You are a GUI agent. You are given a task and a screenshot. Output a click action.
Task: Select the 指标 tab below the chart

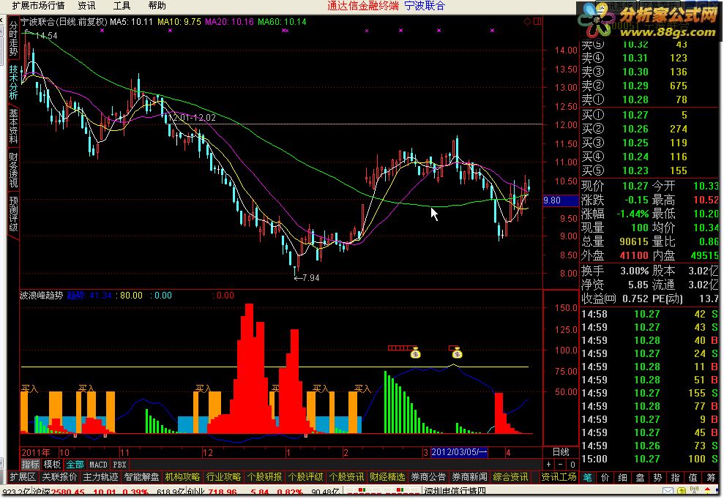tap(31, 465)
